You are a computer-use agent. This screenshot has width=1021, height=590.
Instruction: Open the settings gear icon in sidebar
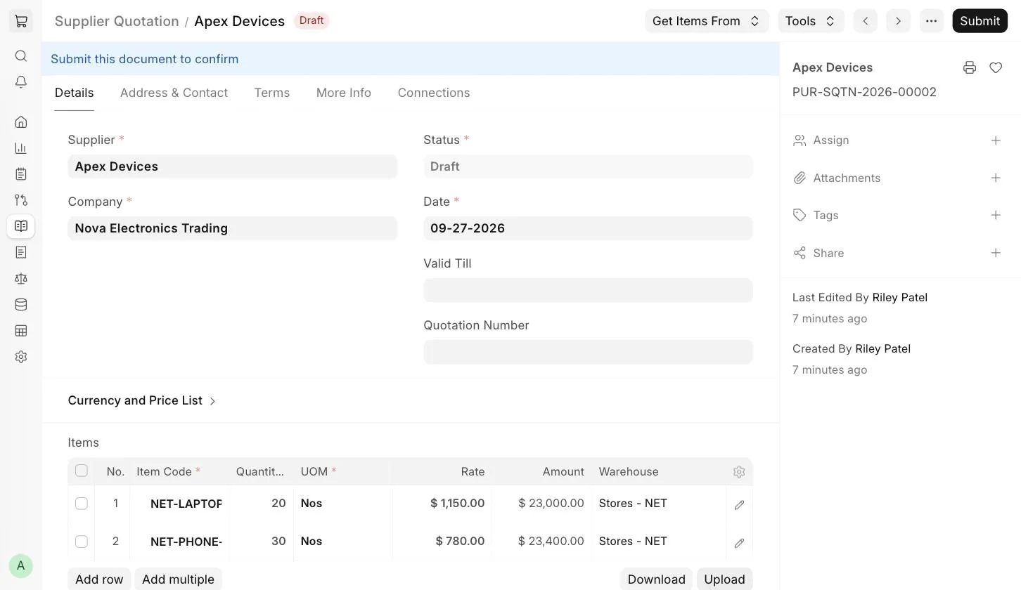pos(21,357)
